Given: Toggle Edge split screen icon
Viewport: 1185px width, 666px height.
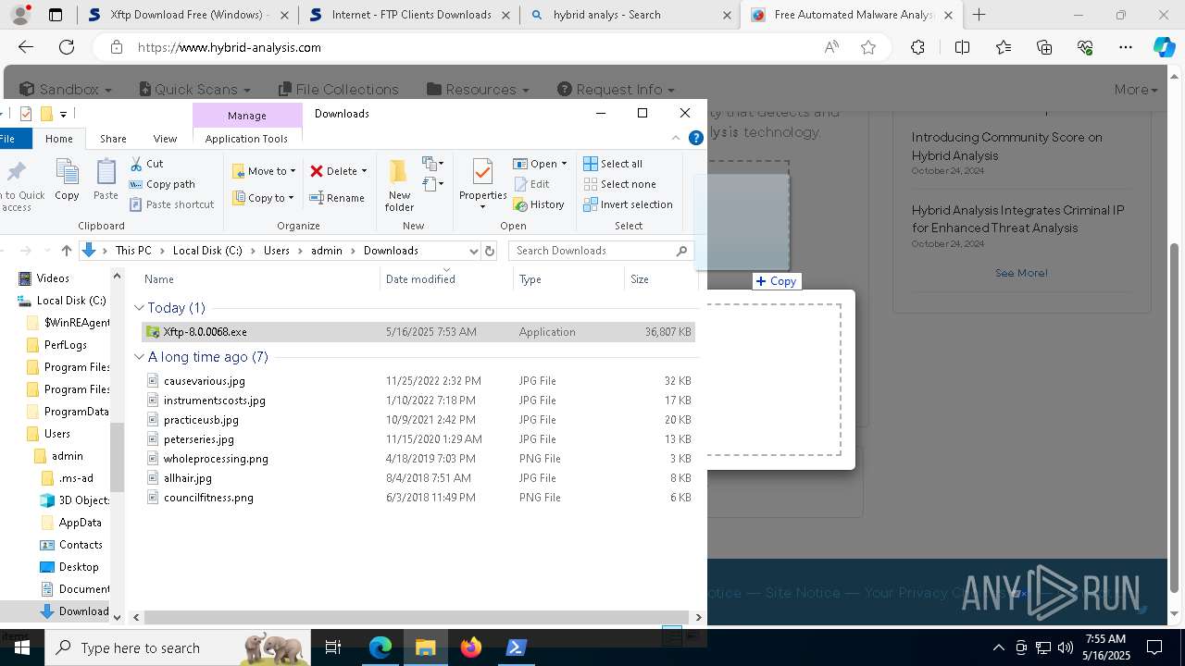Looking at the screenshot, I should pos(962,47).
